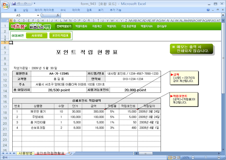Click the Save icon in quick access toolbar
The image size is (226, 160).
pos(14,3)
